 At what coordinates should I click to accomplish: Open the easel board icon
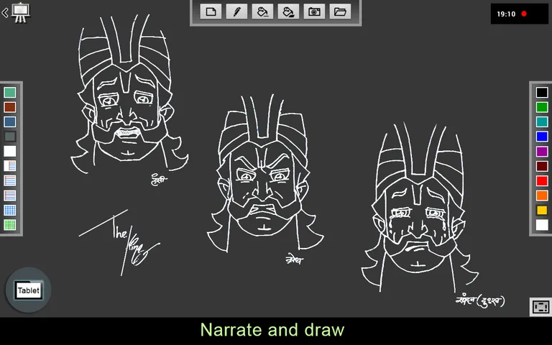pyautogui.click(x=20, y=13)
